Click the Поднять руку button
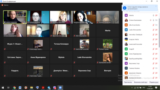 tap(154, 82)
